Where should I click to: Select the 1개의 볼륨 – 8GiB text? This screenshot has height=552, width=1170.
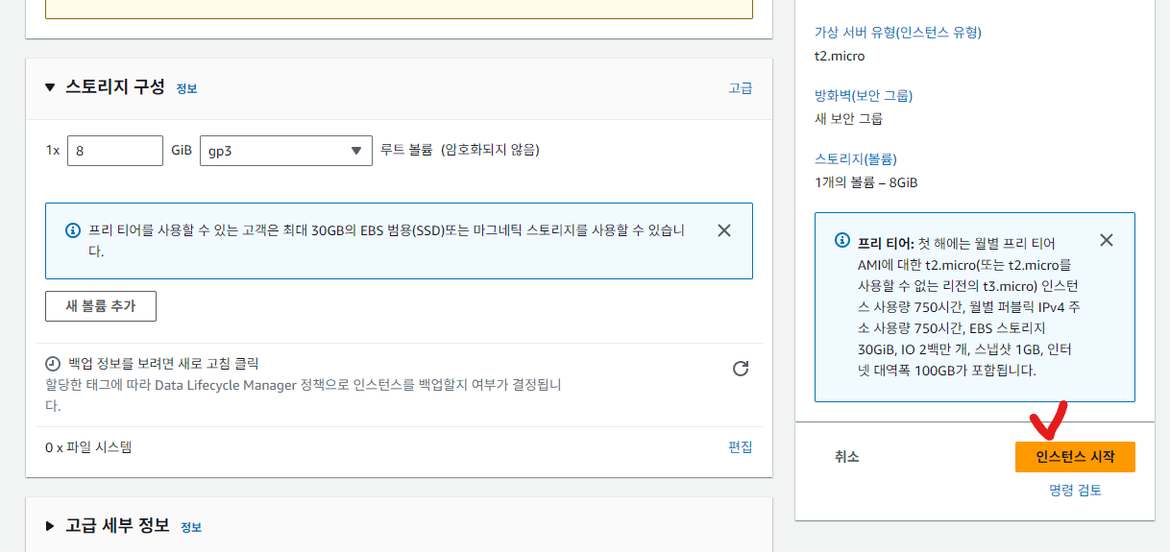pos(865,182)
